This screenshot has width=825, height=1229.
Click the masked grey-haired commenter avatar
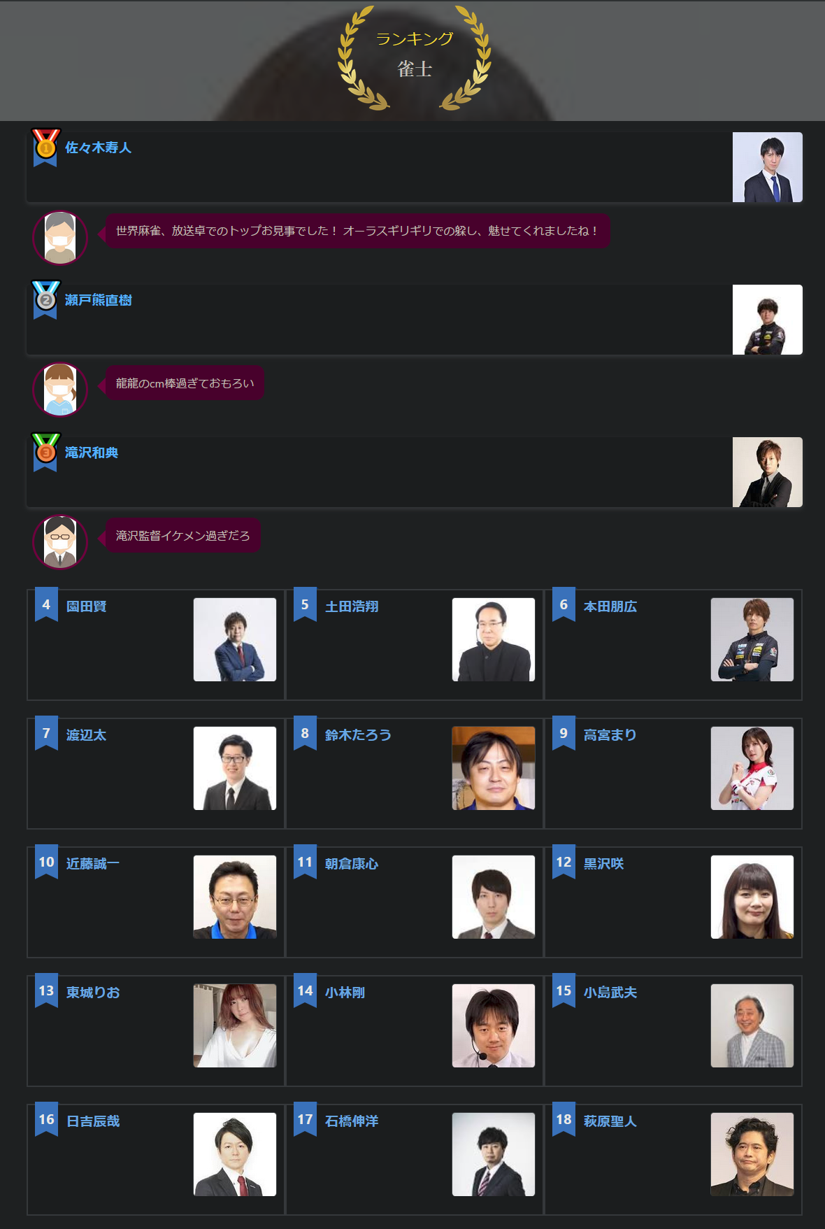(60, 238)
